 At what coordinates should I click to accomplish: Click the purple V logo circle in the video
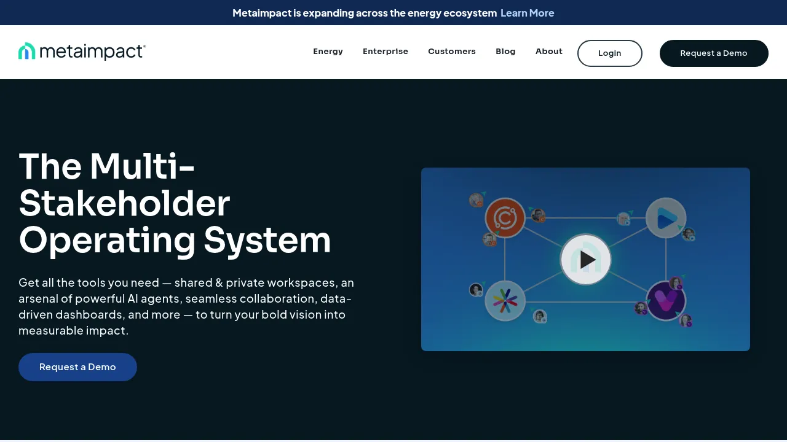tap(666, 301)
